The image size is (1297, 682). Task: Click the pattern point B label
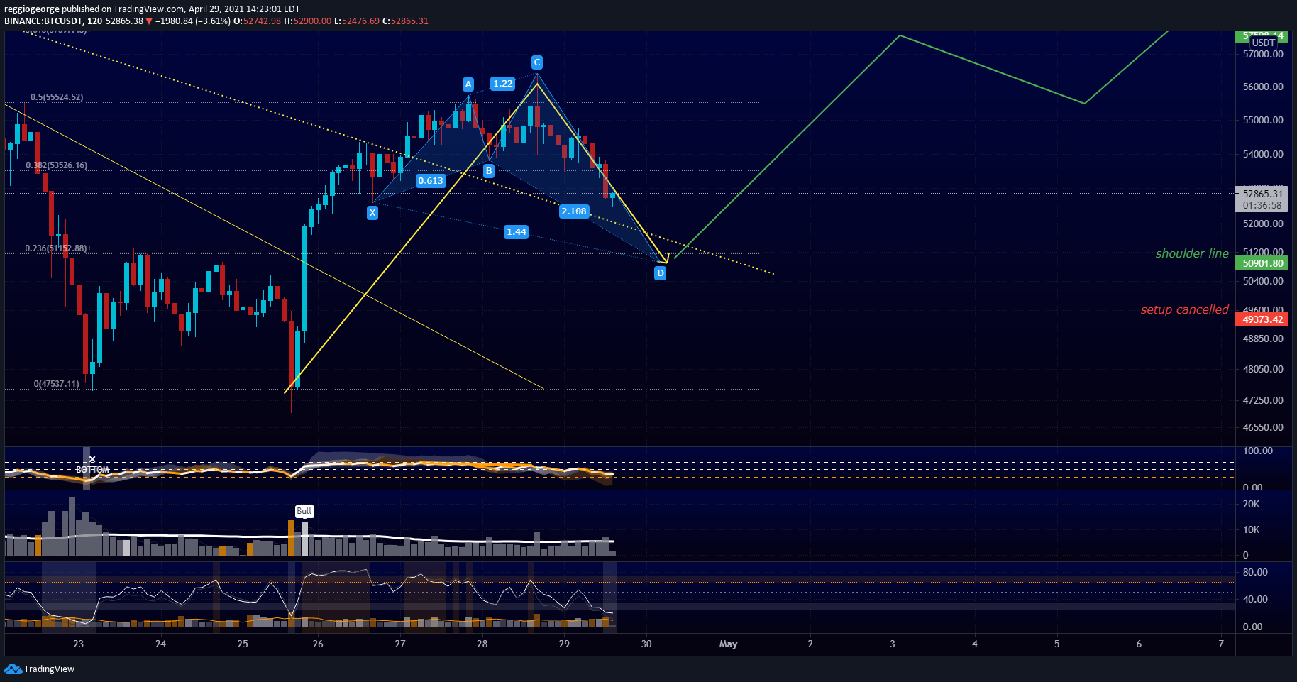click(489, 171)
